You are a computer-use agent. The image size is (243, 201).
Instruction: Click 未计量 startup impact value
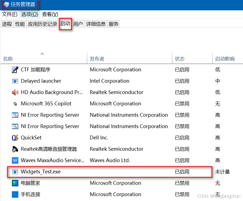[222, 172]
